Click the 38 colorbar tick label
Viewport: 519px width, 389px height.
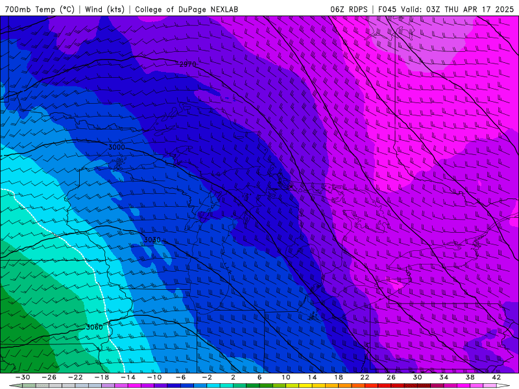coord(470,377)
